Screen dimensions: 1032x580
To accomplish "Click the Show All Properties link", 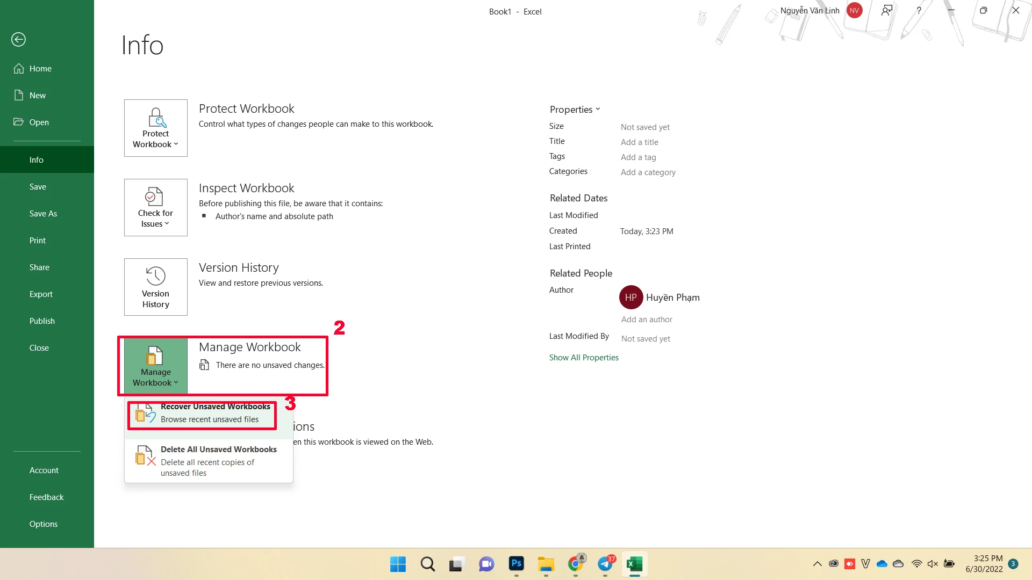I will [584, 358].
